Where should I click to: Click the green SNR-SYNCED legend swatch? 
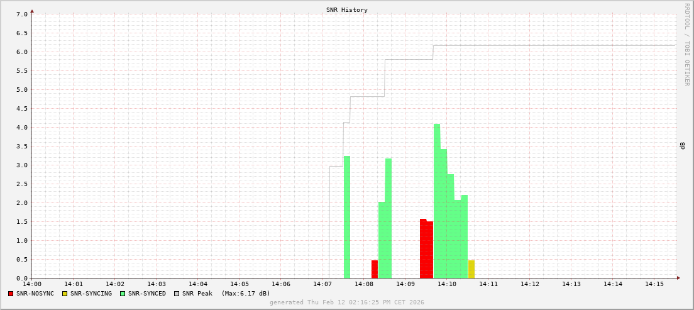[x=123, y=294]
